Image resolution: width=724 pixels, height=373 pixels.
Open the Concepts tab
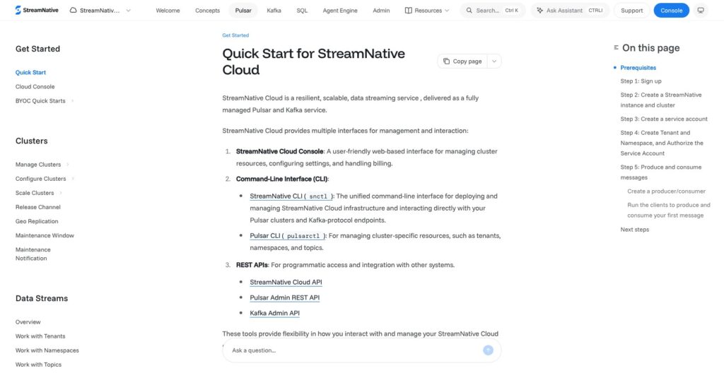pyautogui.click(x=207, y=10)
